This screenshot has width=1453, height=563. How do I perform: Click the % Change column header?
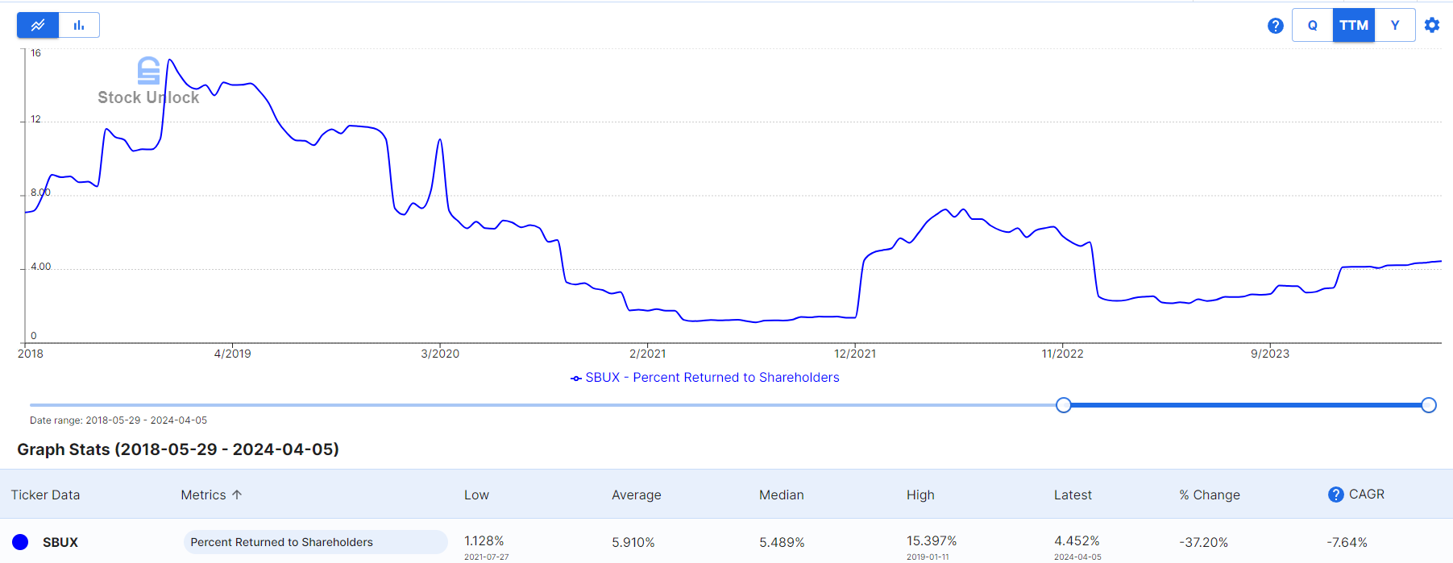[x=1210, y=495]
